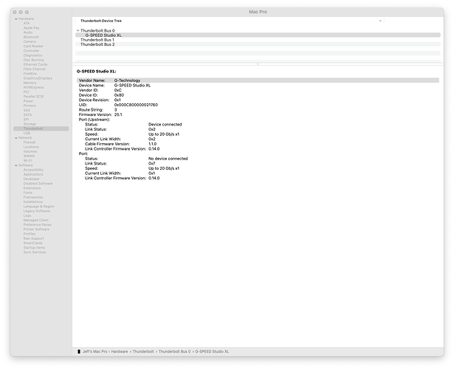Open FireWire in the sidebar
Image resolution: width=454 pixels, height=369 pixels.
pyautogui.click(x=30, y=74)
